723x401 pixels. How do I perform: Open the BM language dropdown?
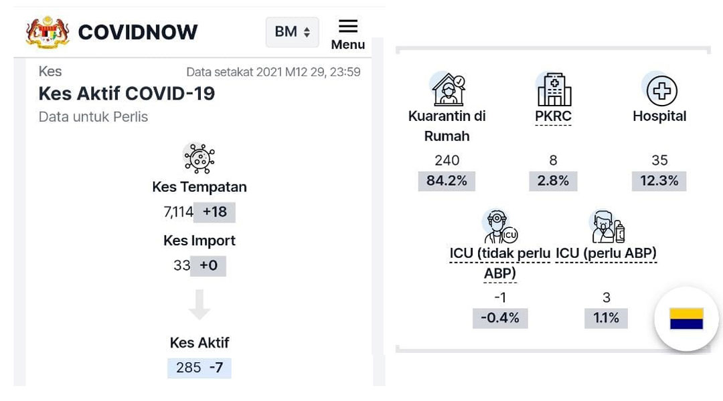pos(293,32)
